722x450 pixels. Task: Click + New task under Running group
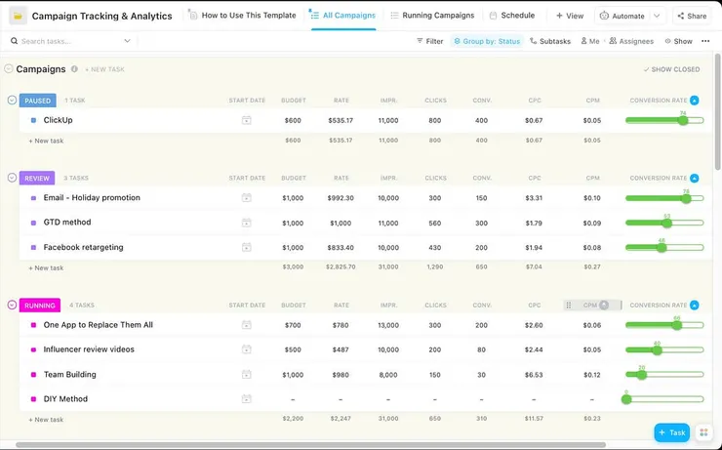tap(46, 420)
